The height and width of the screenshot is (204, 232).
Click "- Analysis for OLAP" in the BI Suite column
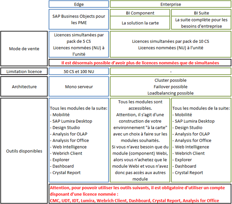click(x=191, y=134)
